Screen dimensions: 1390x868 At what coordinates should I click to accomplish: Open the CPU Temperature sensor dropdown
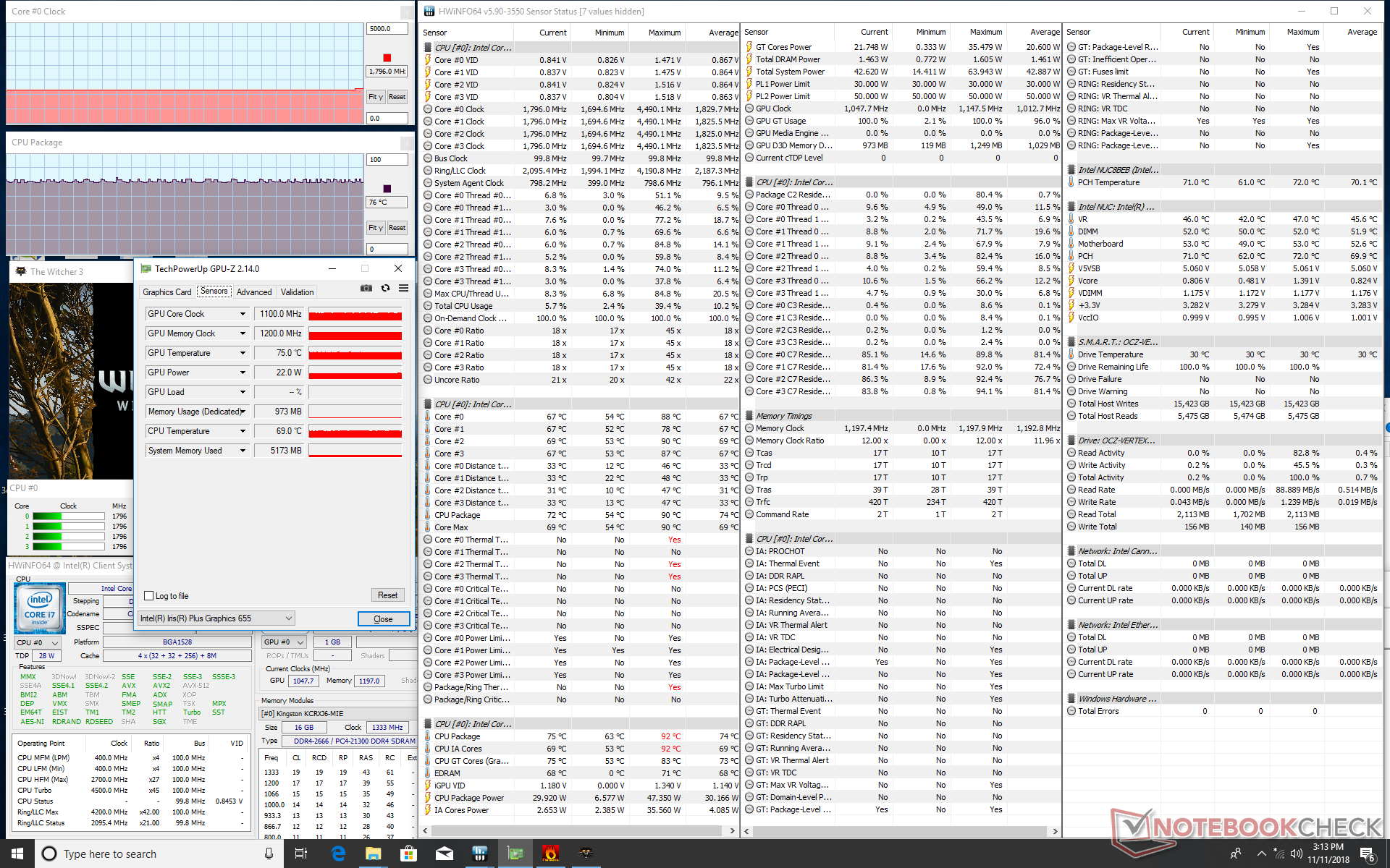243,431
